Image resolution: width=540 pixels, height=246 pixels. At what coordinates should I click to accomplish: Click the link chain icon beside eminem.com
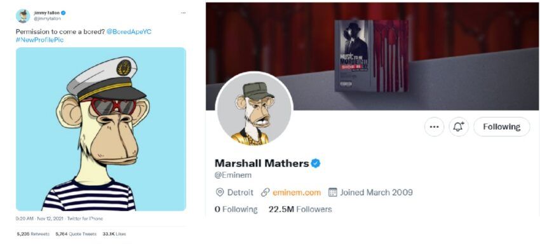pyautogui.click(x=265, y=192)
